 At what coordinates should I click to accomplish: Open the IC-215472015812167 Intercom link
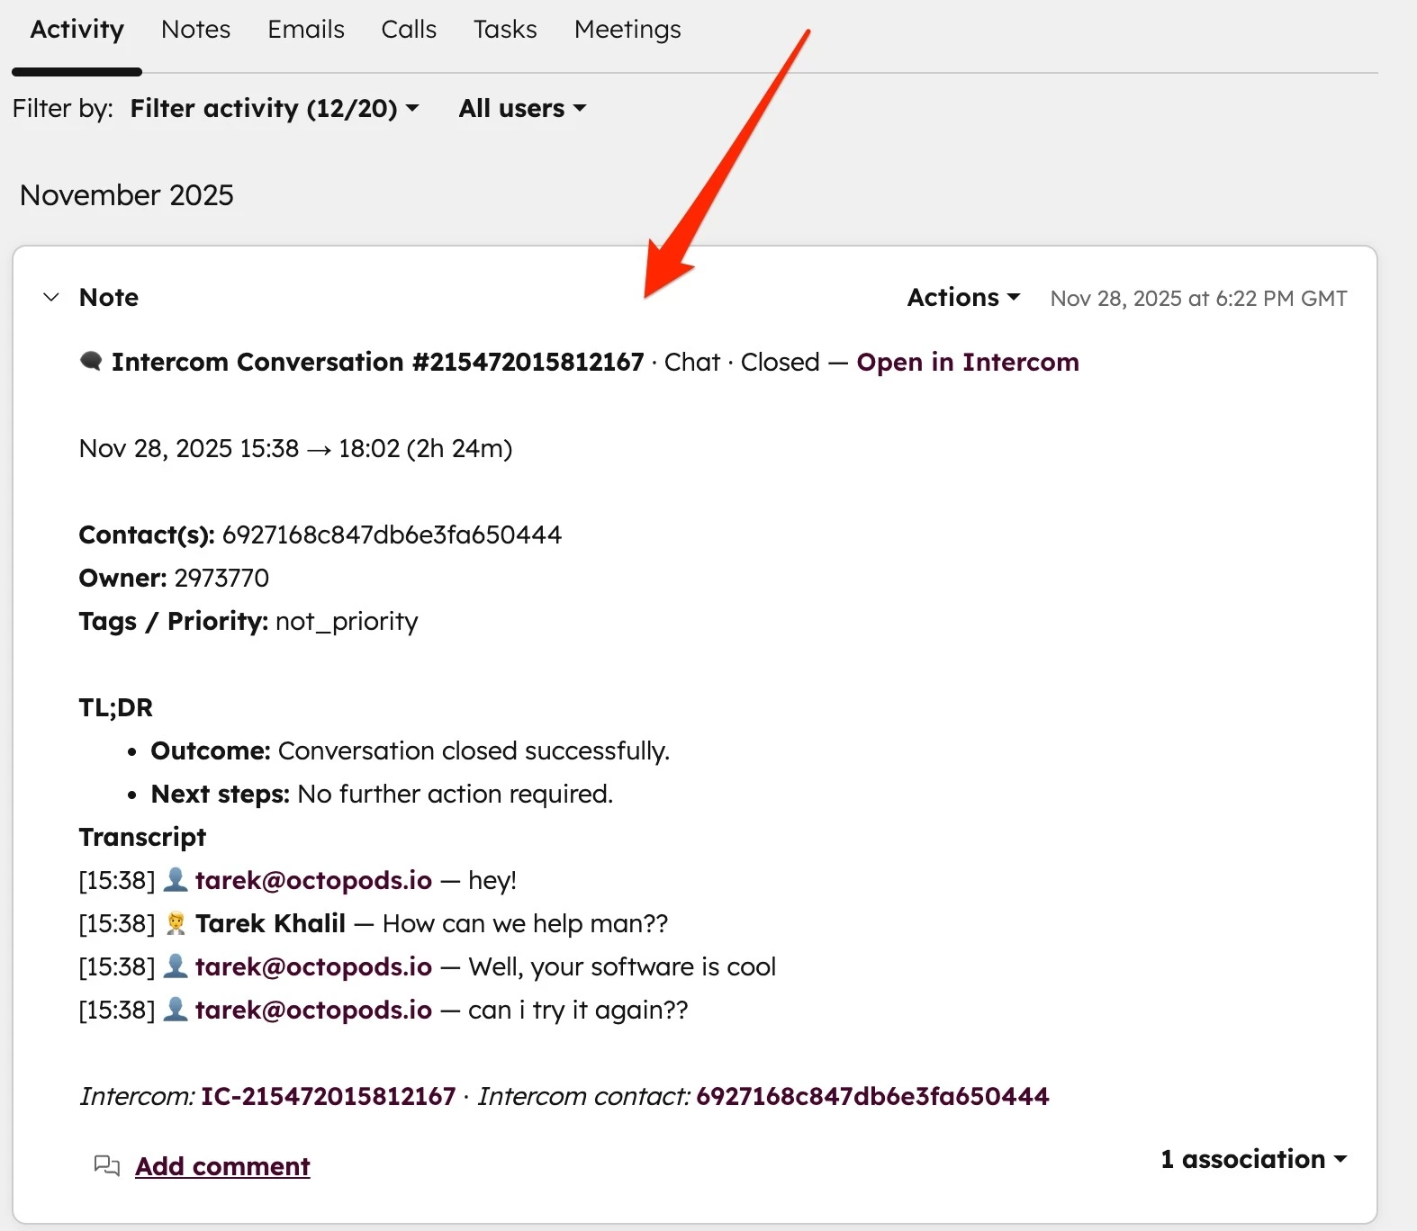(329, 1096)
